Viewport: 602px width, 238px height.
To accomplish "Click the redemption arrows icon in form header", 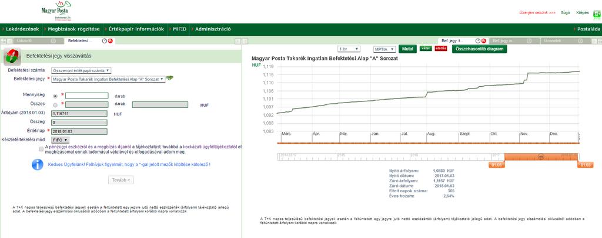I will pyautogui.click(x=12, y=57).
